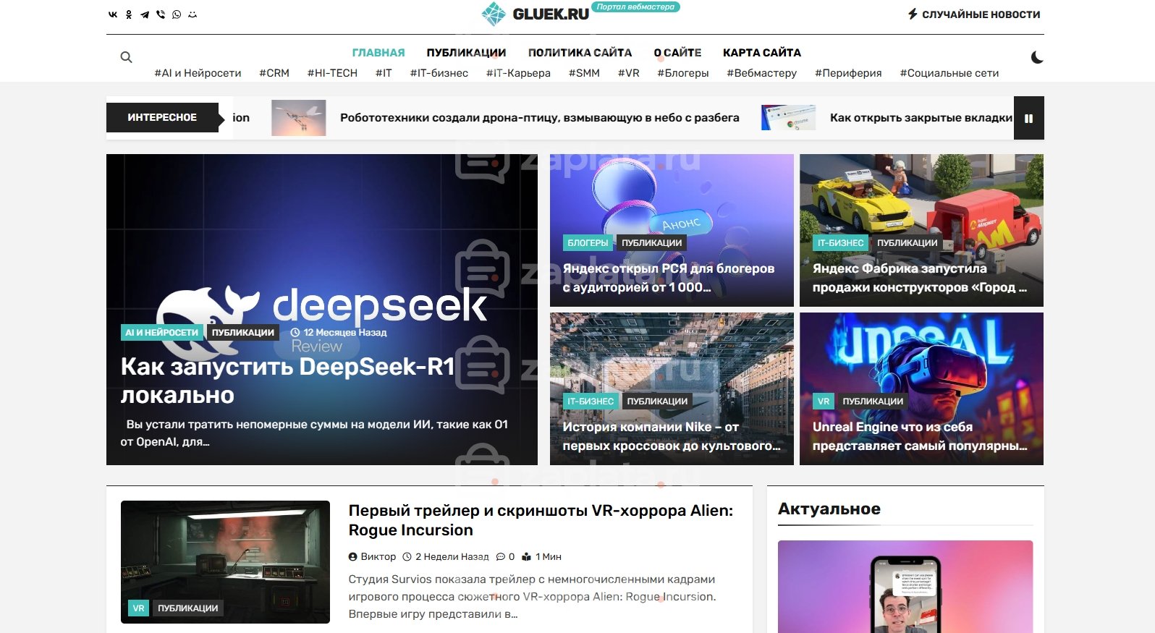Click the drone-bird ticker thumbnail
The height and width of the screenshot is (633, 1155).
299,118
